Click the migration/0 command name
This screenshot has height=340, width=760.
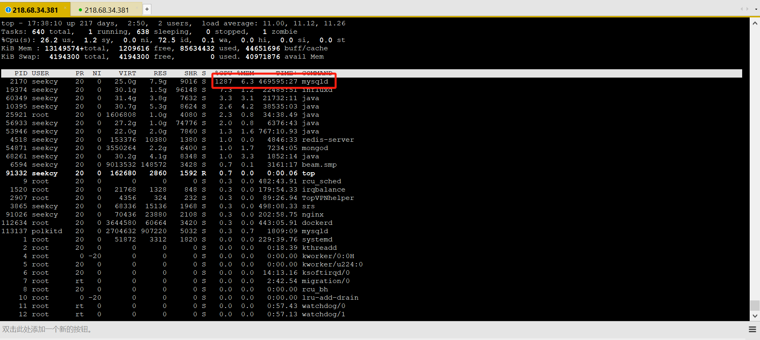coord(326,281)
